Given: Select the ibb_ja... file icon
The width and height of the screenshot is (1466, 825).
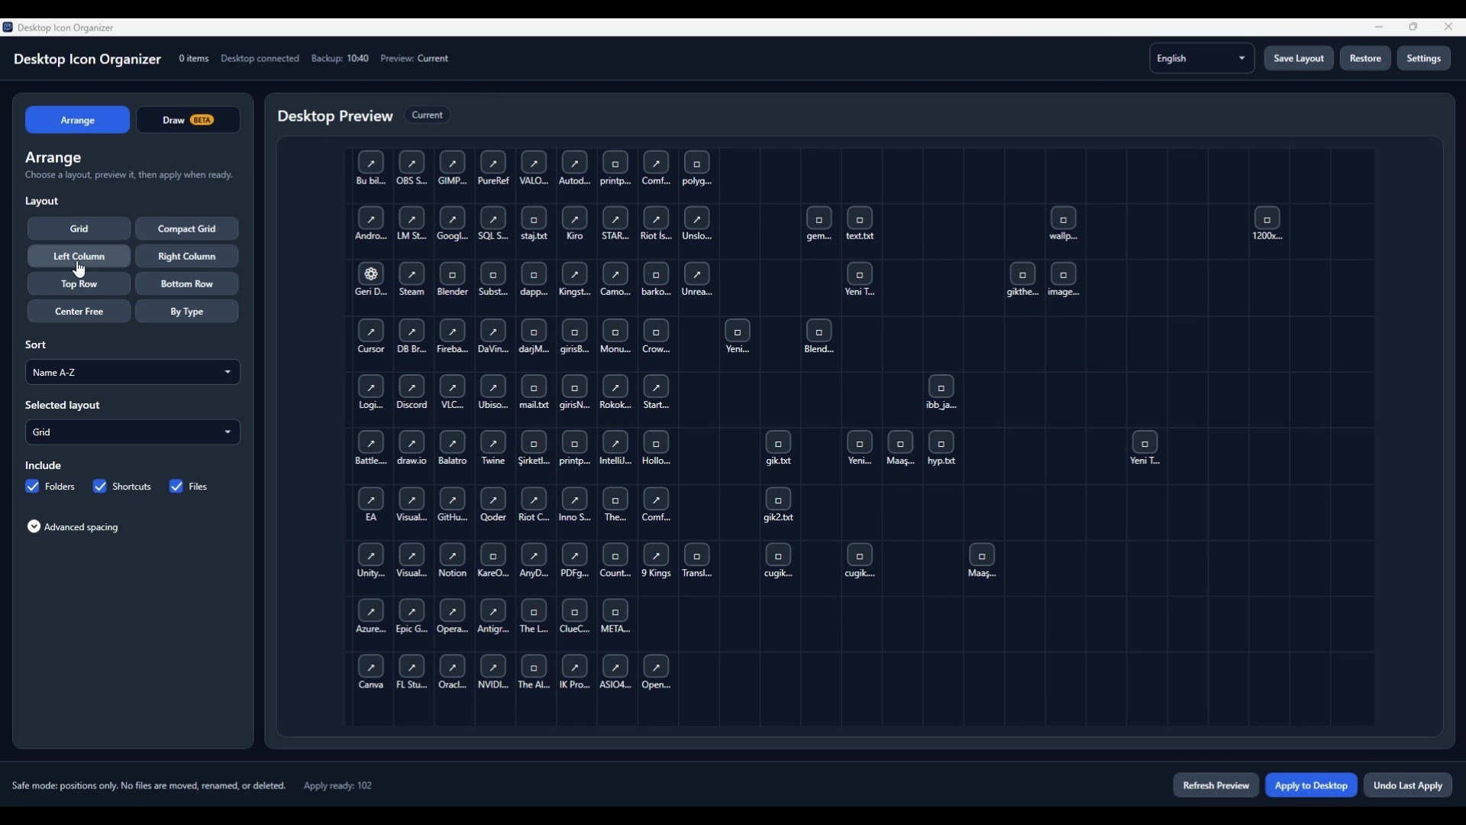Looking at the screenshot, I should [x=942, y=387].
